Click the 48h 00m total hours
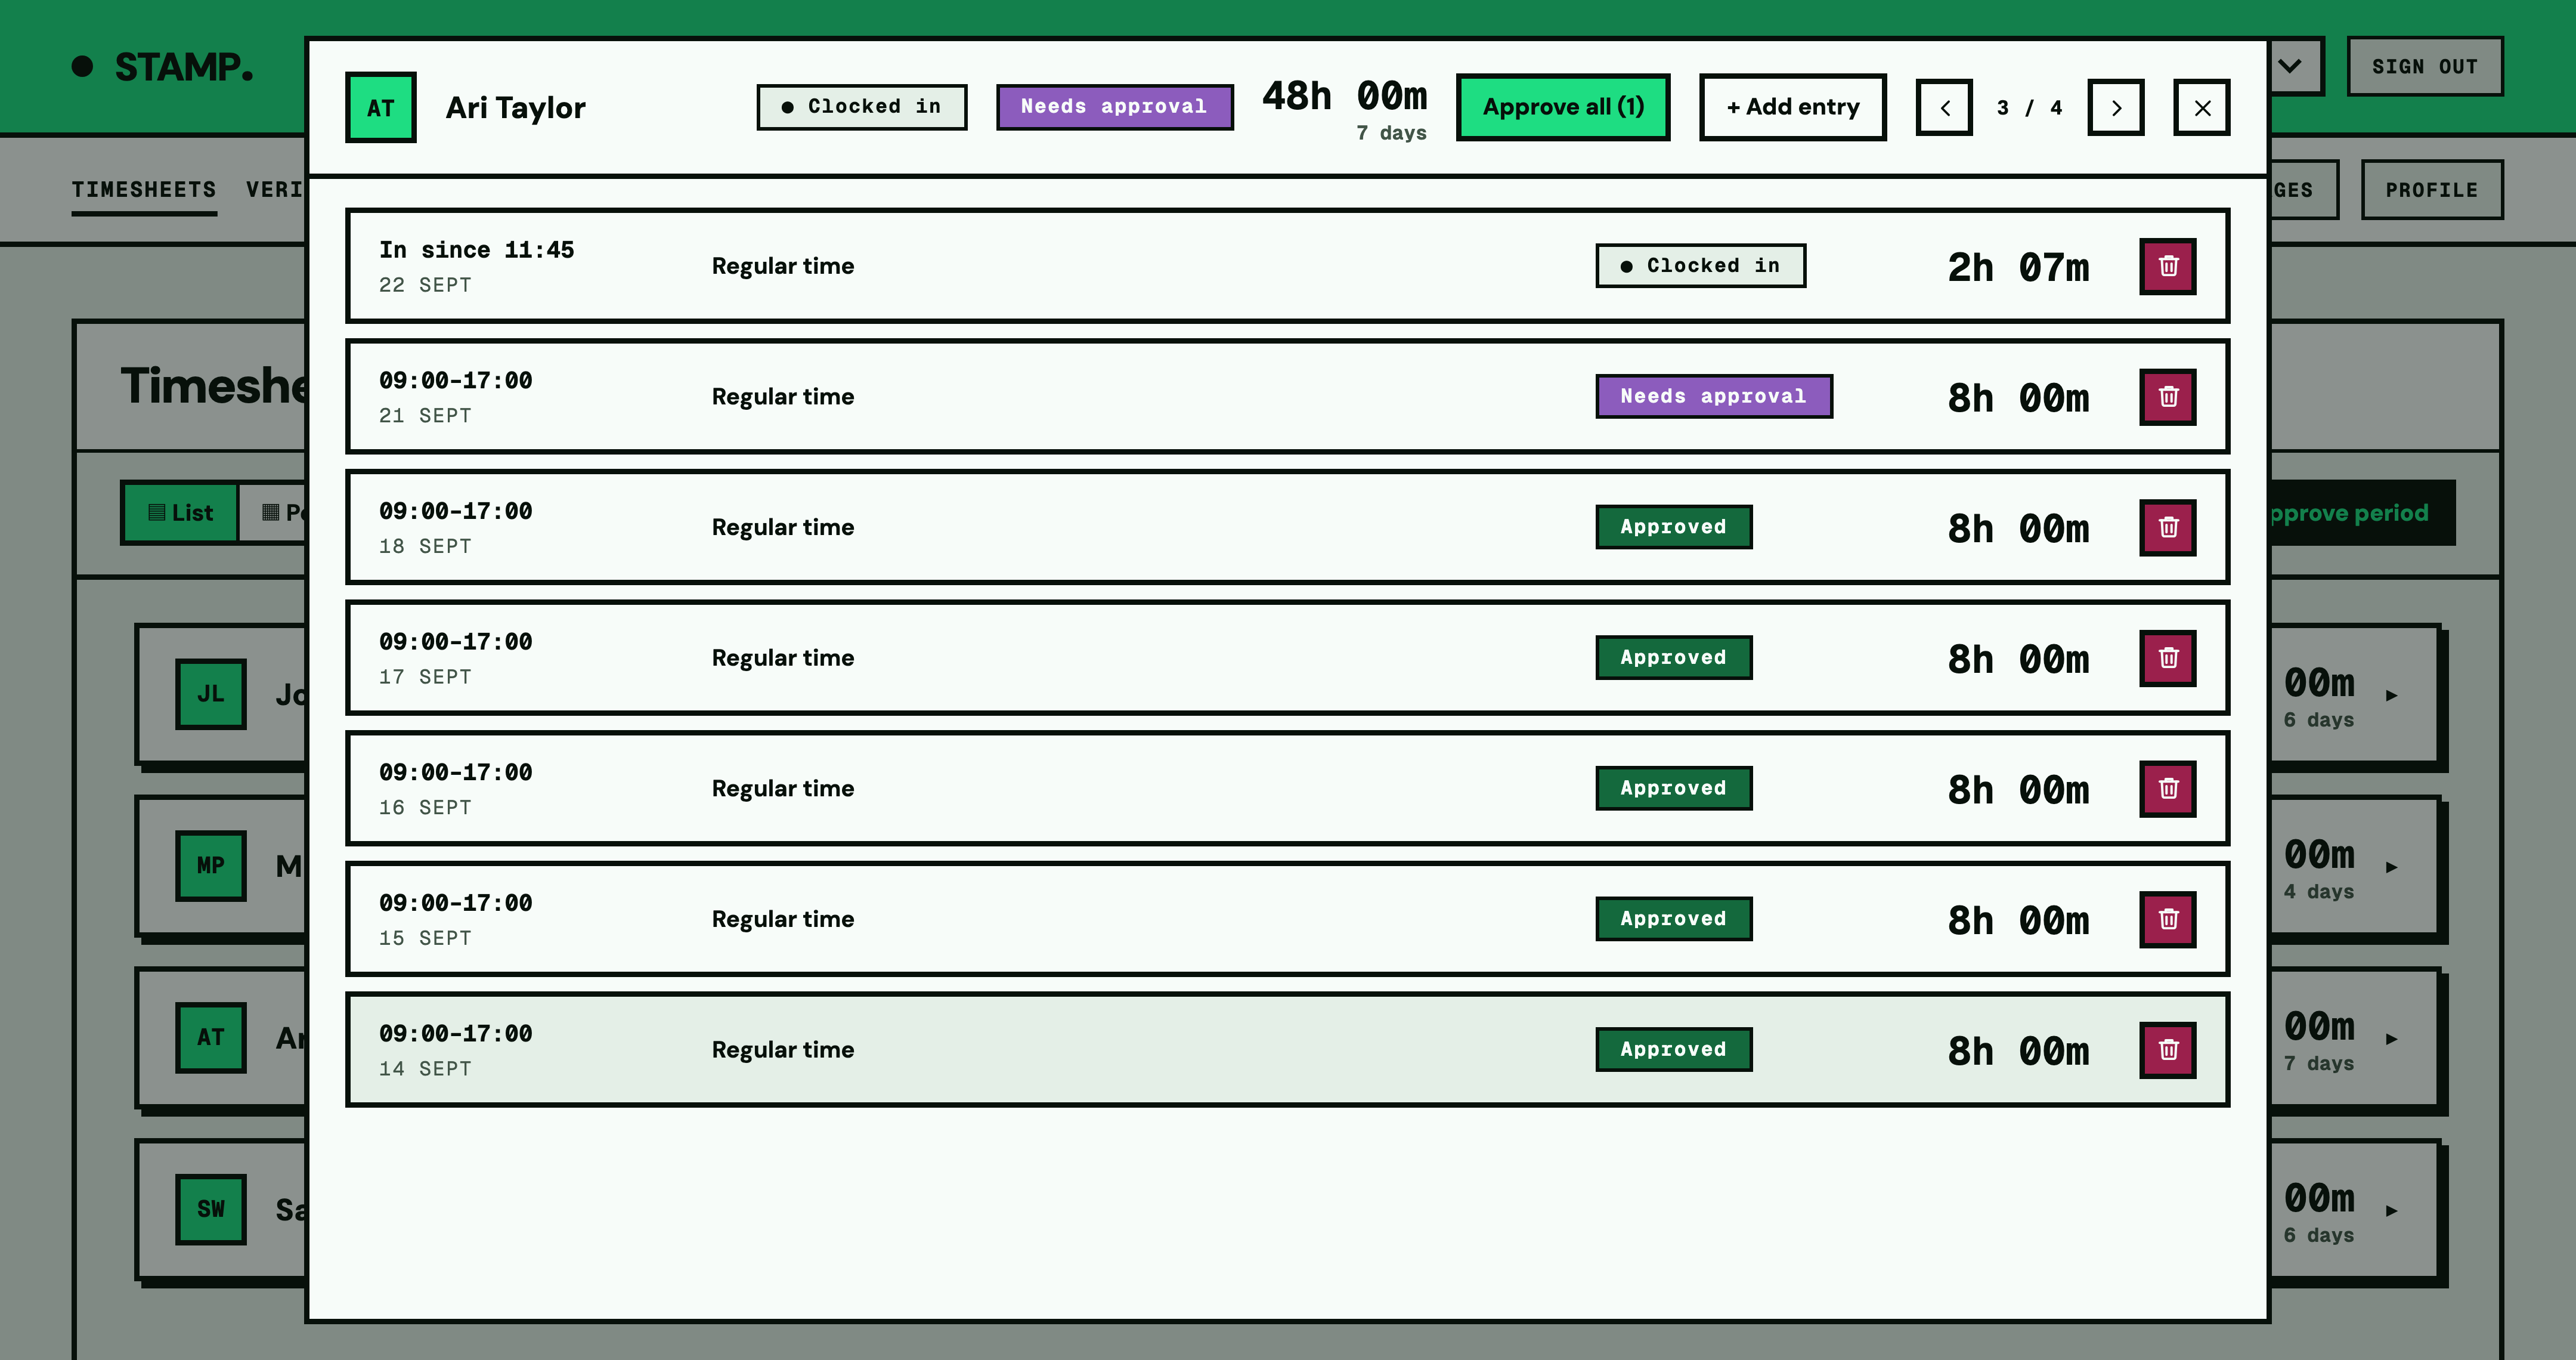 click(1345, 96)
